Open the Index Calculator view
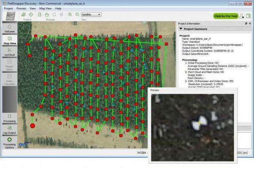The width and height of the screenshot is (254, 169). click(x=10, y=79)
